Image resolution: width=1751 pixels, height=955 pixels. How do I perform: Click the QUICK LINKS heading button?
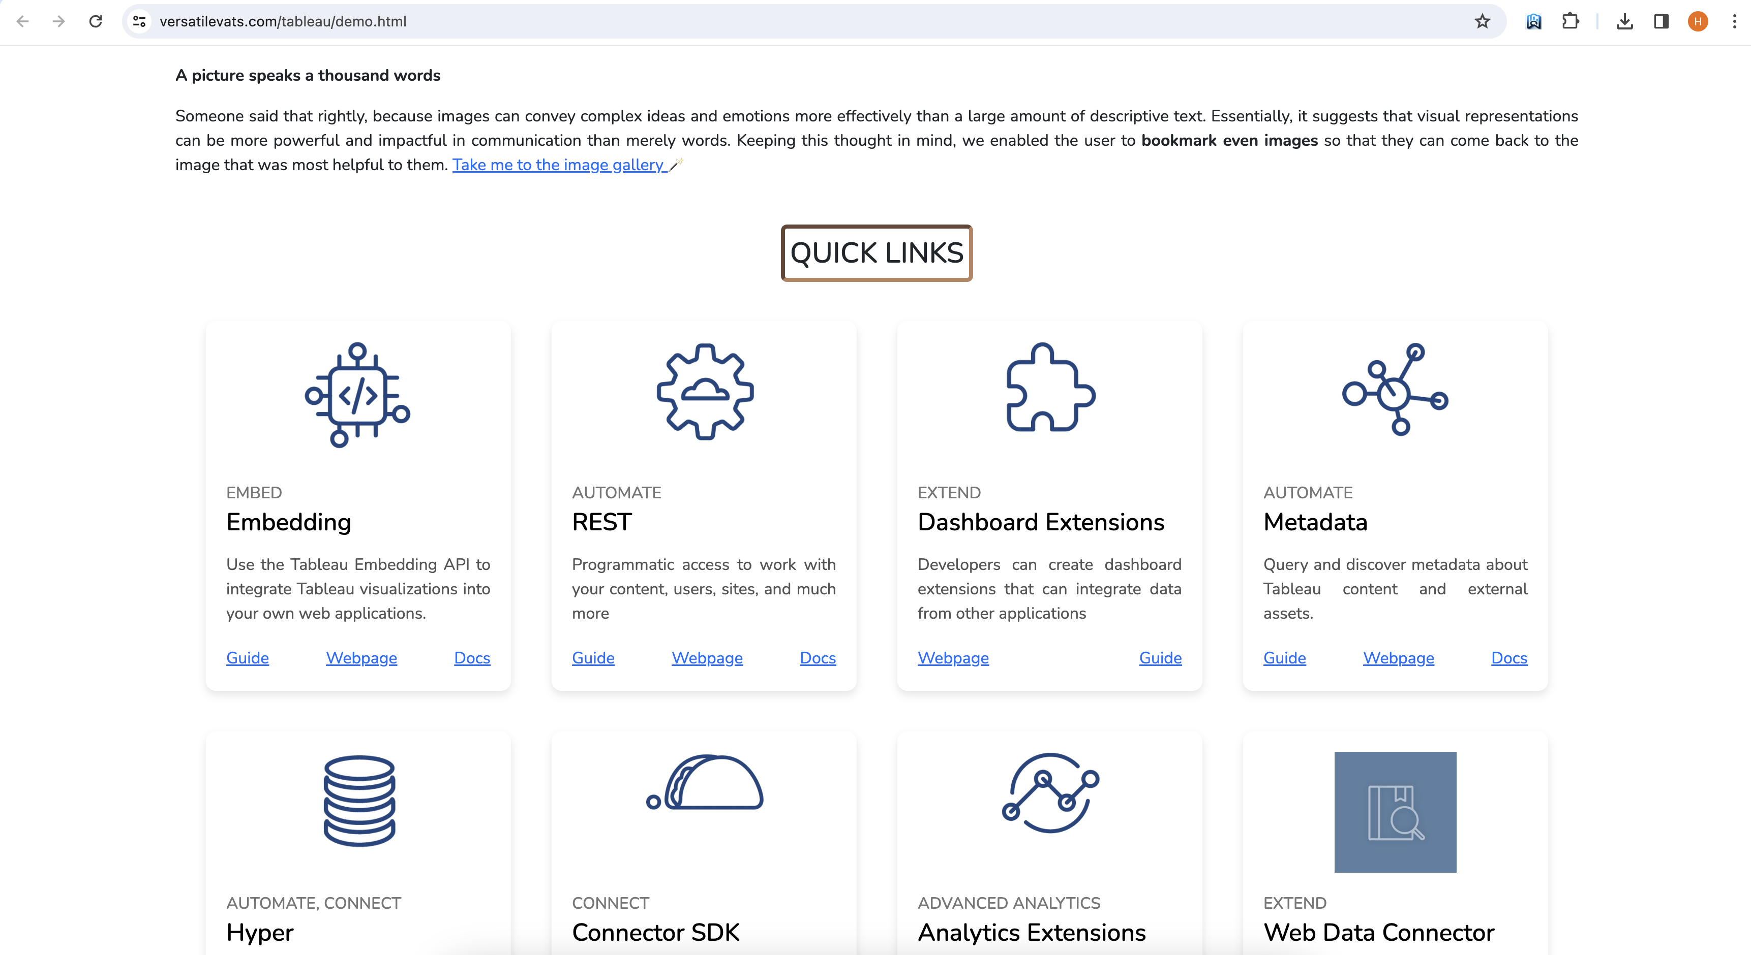(876, 253)
